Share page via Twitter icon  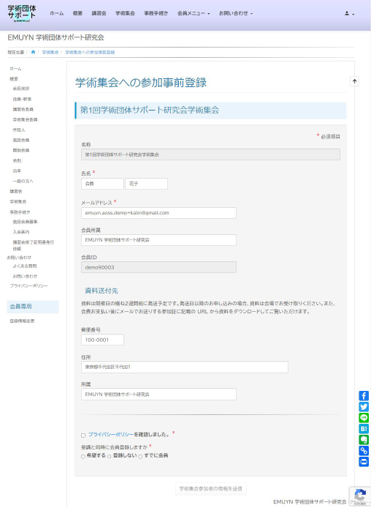[x=364, y=406]
